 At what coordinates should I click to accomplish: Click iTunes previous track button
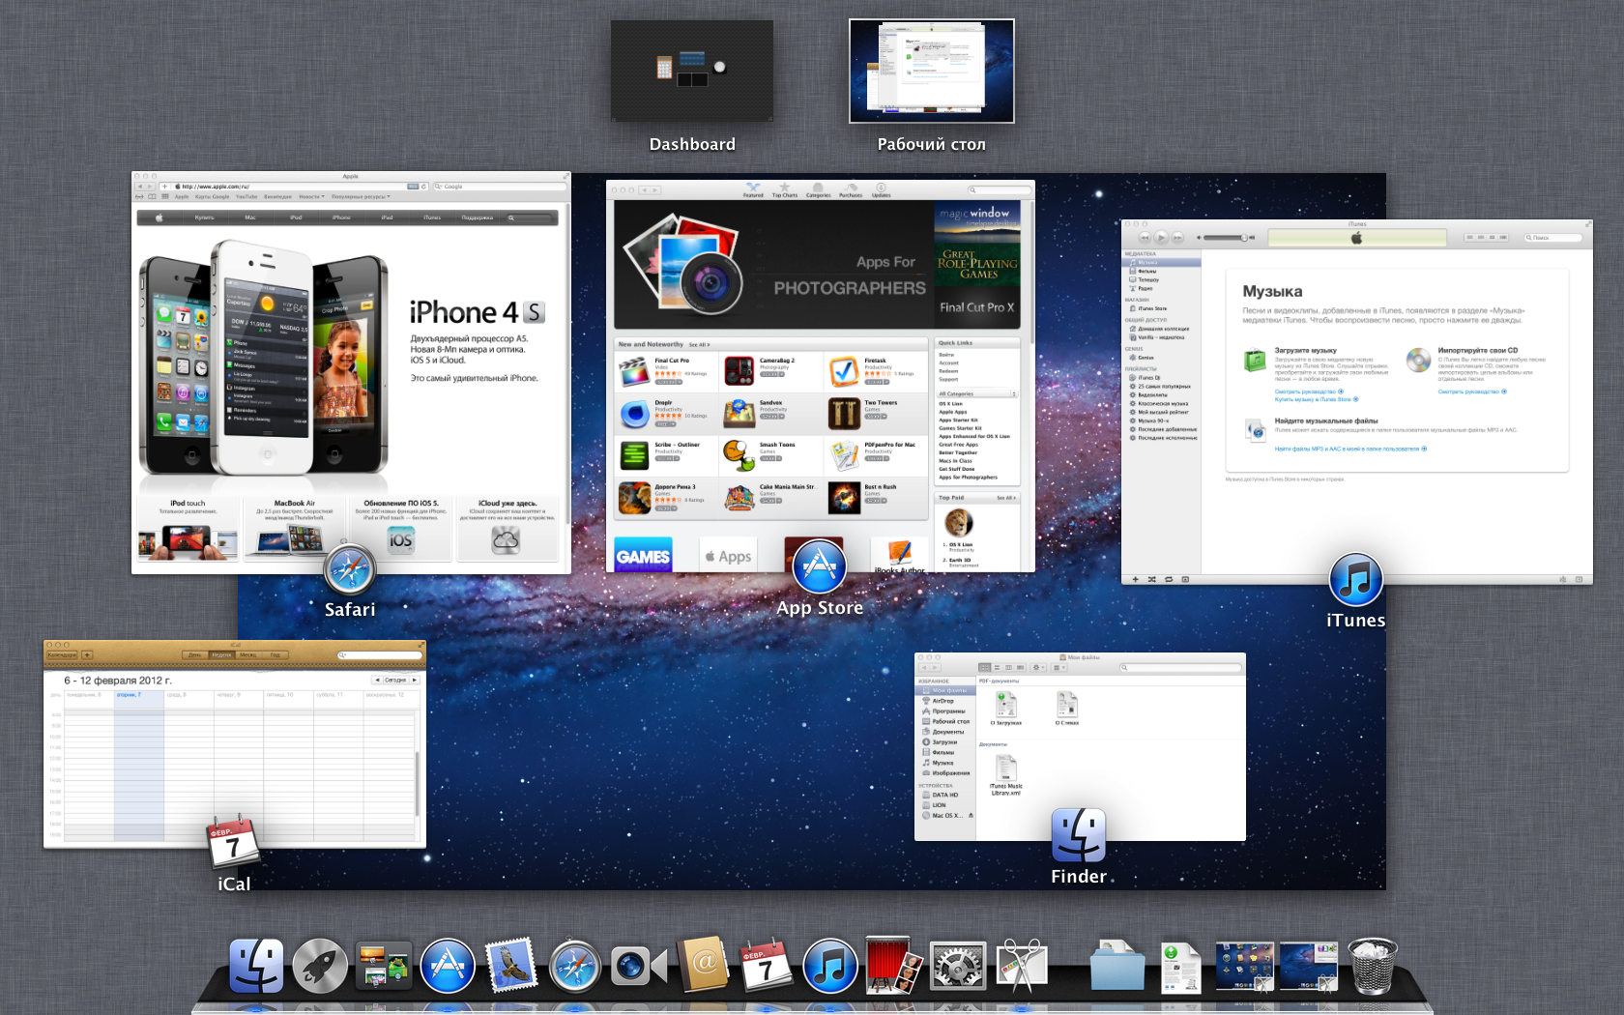tap(1145, 237)
